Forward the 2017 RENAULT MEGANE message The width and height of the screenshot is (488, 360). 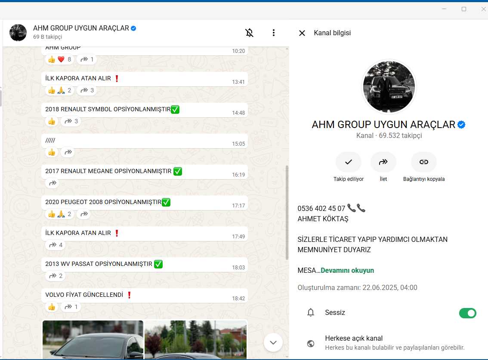click(53, 183)
